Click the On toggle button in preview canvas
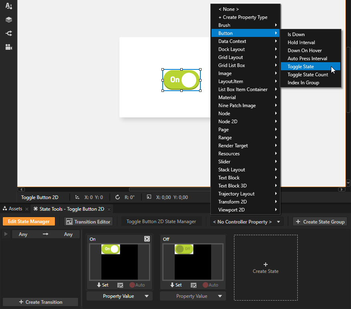Screen dimensions: 351x309 pyautogui.click(x=181, y=79)
